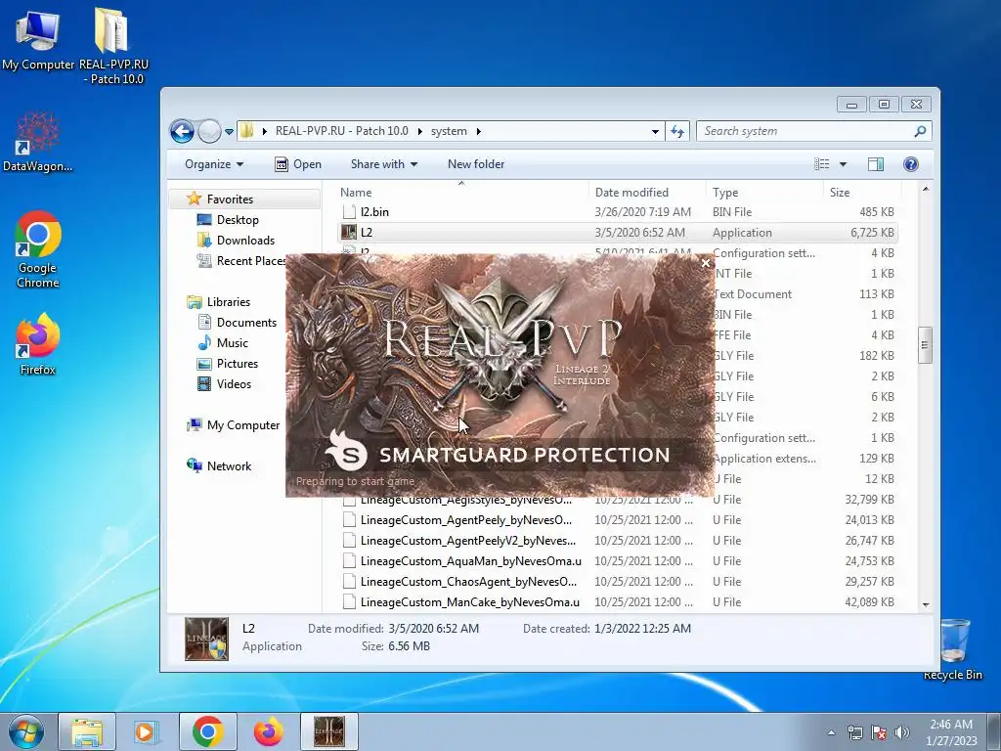
Task: Open the Organize menu
Action: point(214,164)
